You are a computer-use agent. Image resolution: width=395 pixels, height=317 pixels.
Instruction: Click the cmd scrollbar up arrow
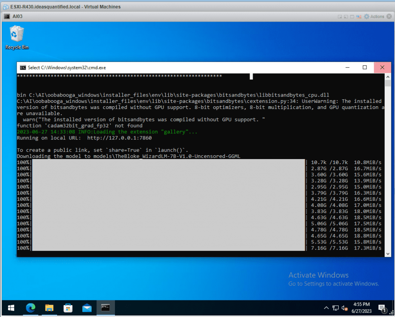pyautogui.click(x=388, y=77)
